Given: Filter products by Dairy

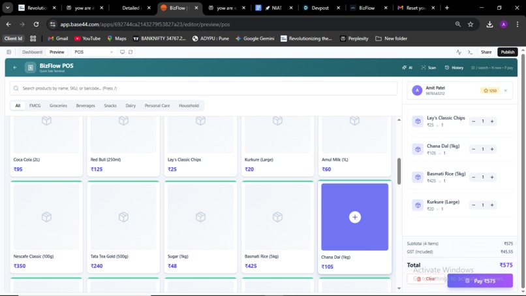Looking at the screenshot, I should [131, 105].
